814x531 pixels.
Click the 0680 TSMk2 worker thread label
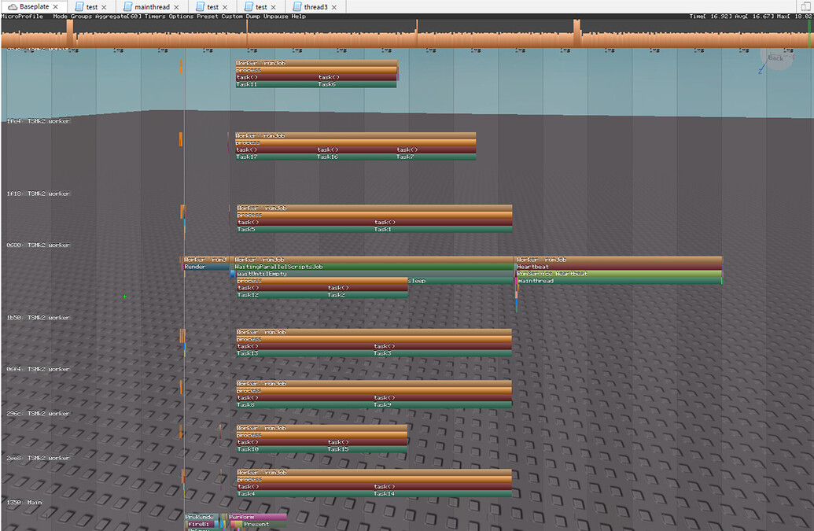(x=38, y=245)
